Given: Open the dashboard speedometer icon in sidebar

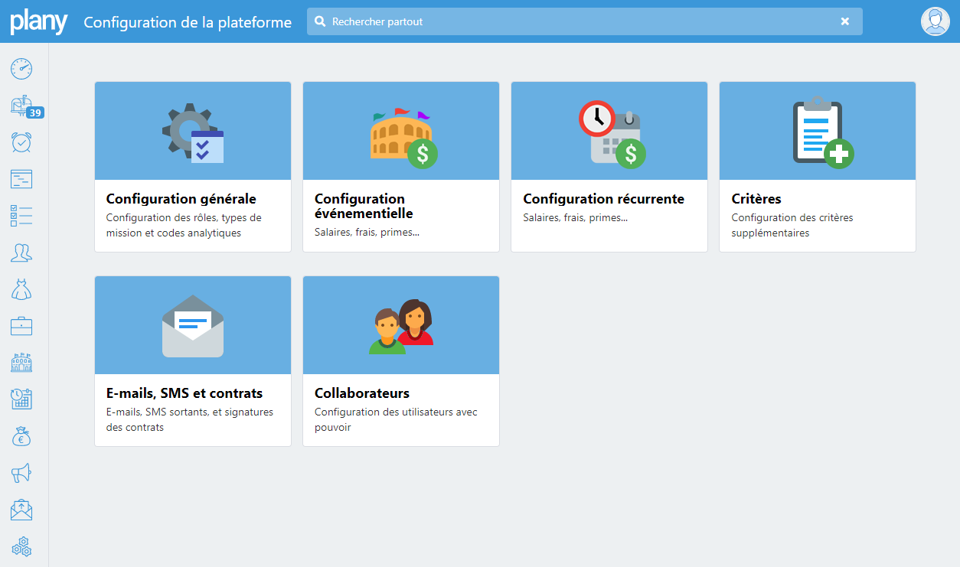Looking at the screenshot, I should click(x=21, y=69).
